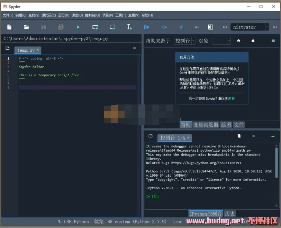Switch to 文件 files tab
The height and width of the screenshot is (228, 281).
tap(239, 125)
